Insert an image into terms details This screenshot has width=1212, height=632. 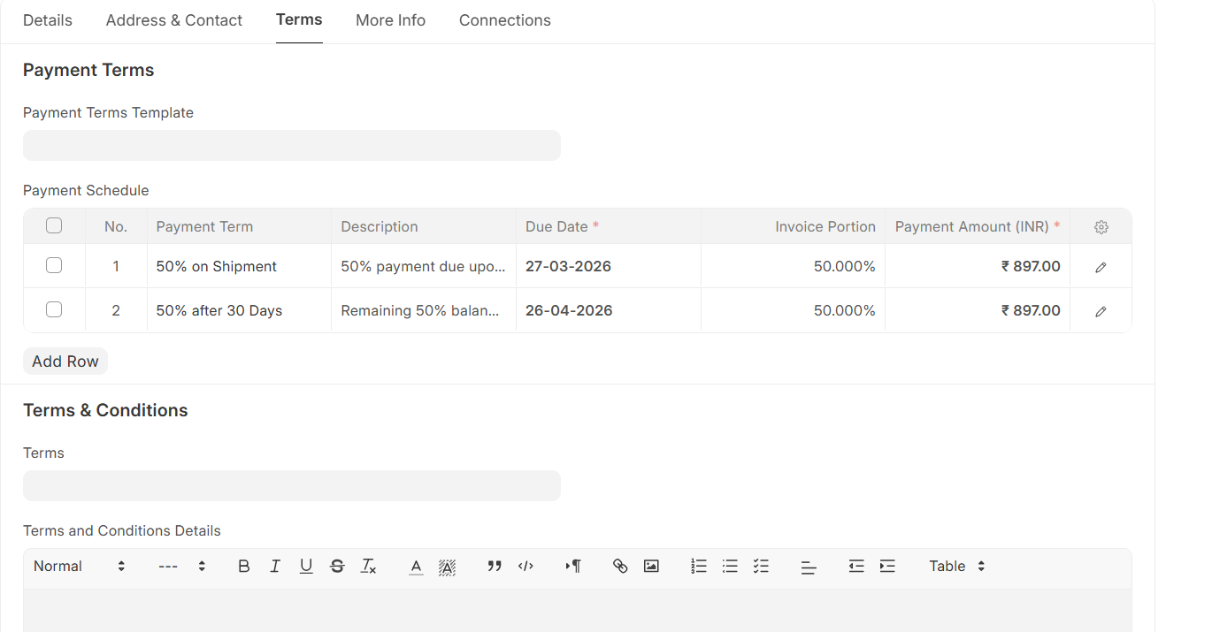coord(651,567)
